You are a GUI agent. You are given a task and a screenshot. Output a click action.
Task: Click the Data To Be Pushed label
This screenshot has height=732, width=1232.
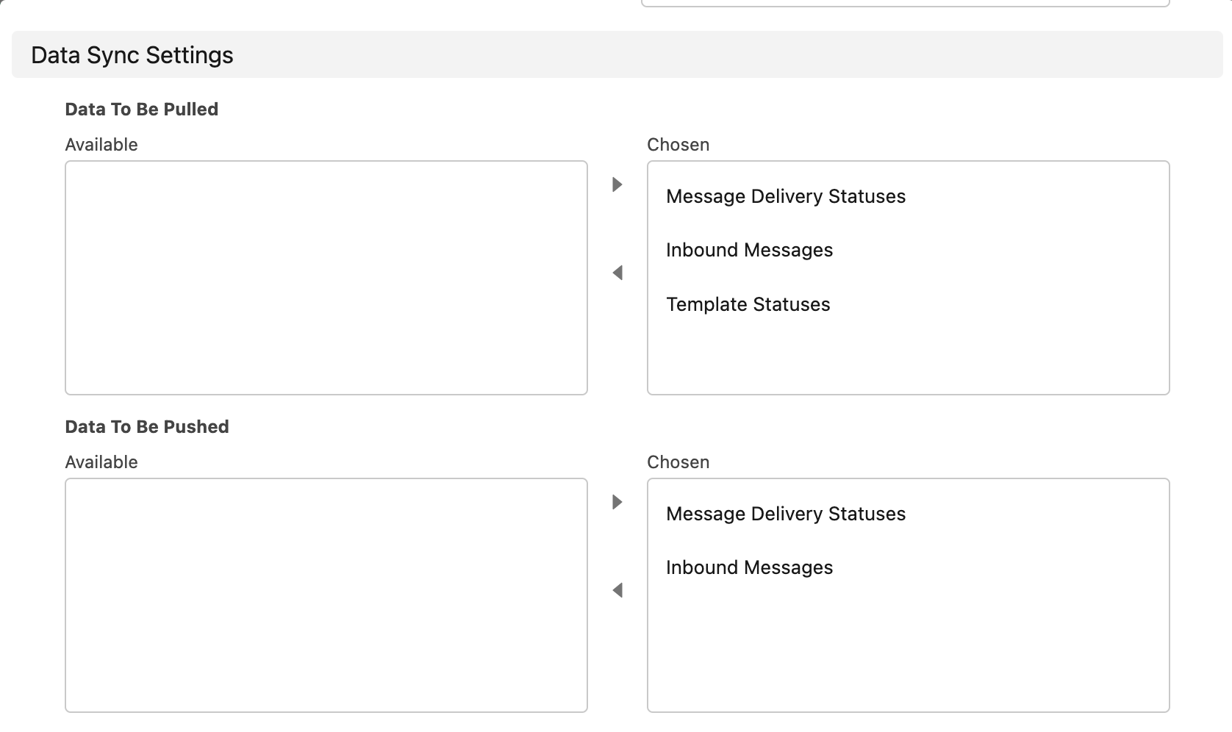[147, 427]
